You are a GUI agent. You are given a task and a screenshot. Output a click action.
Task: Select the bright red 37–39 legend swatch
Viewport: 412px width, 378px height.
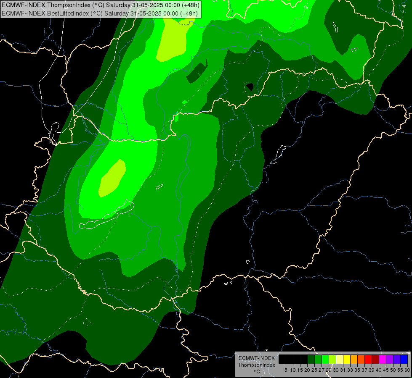(368, 359)
